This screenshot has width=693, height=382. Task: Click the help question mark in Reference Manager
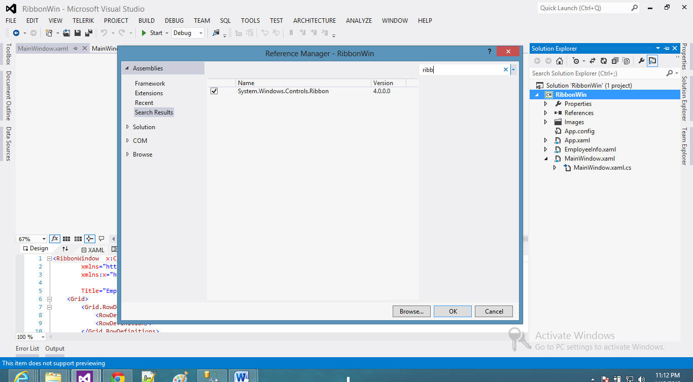tap(490, 51)
